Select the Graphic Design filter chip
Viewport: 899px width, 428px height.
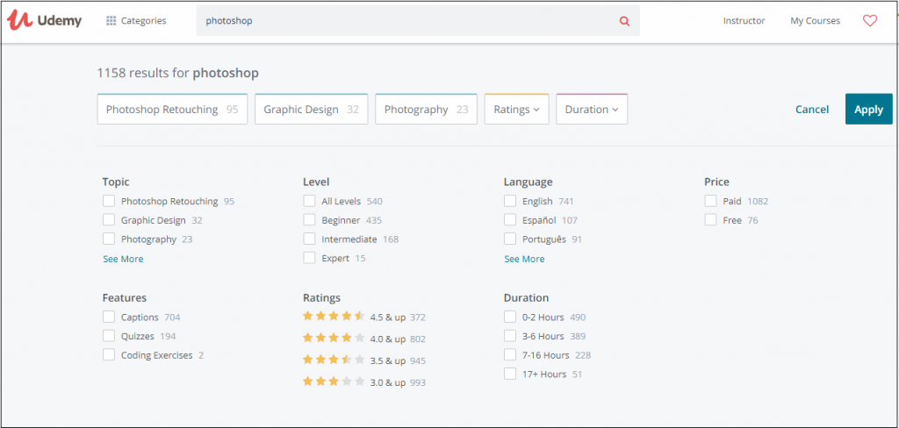coord(312,110)
